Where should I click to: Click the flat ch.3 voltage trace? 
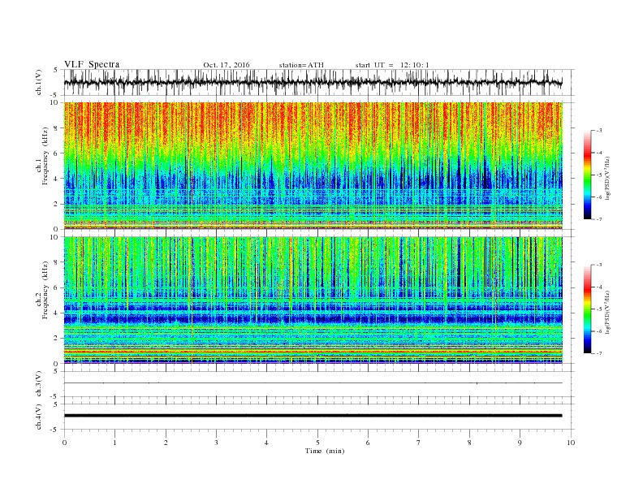coord(313,383)
